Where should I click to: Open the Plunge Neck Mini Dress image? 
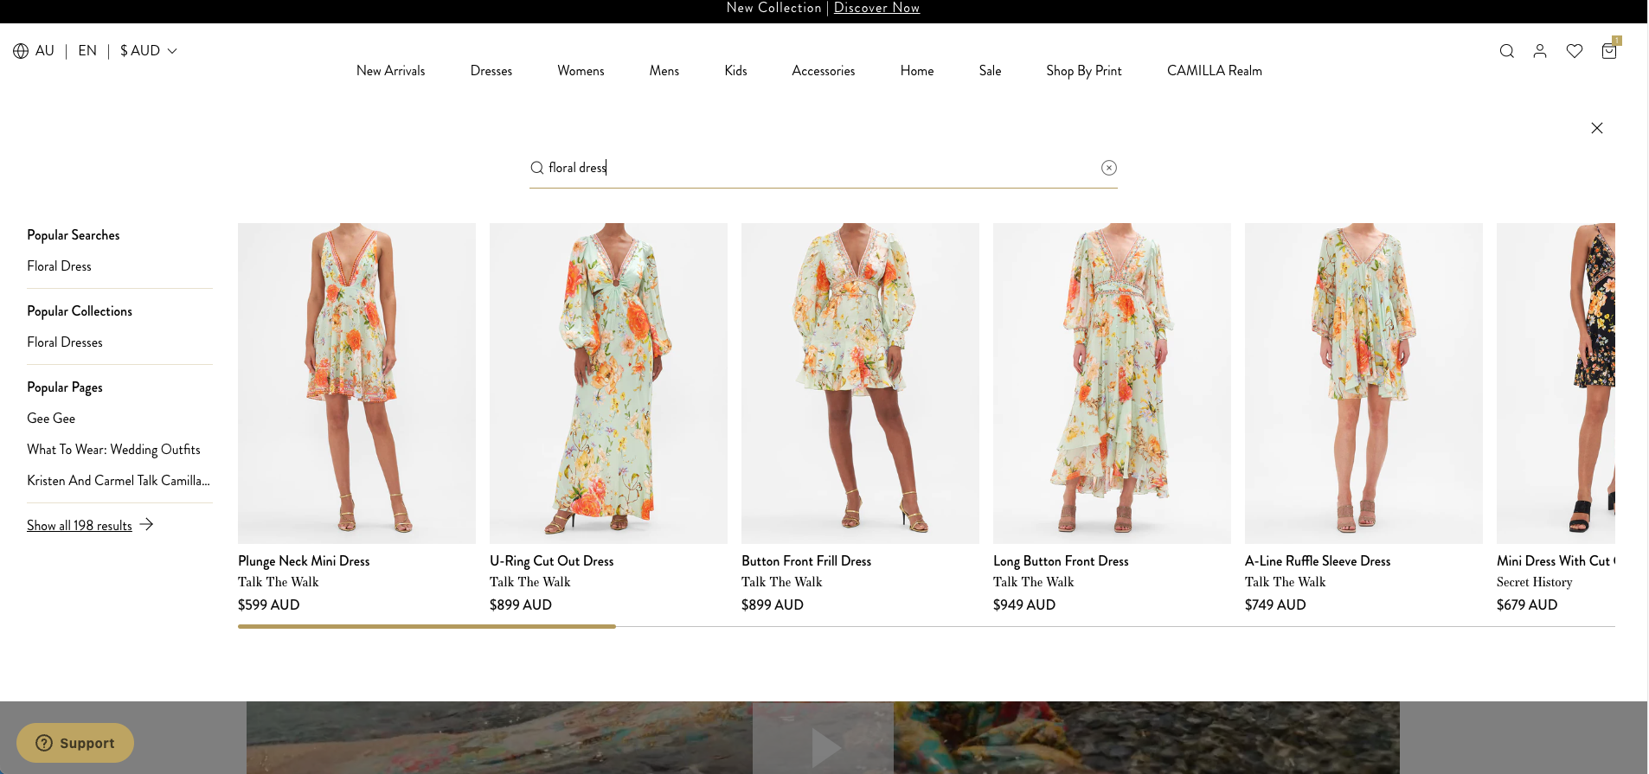tap(356, 383)
